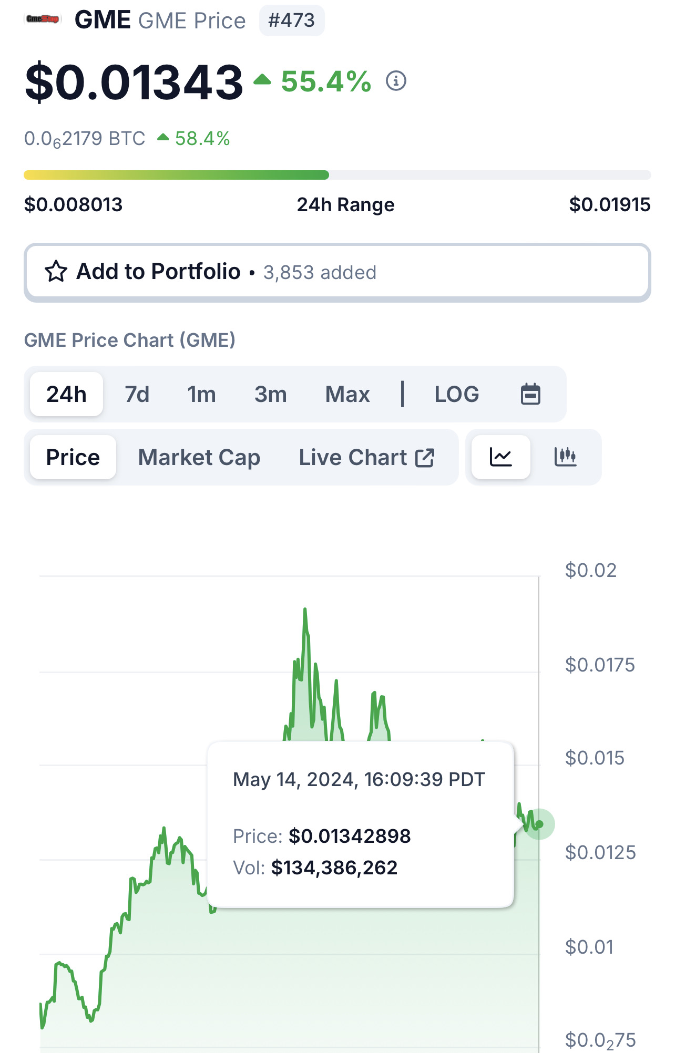Open the Live Chart link
Viewport: 675px width, 1053px height.
[x=353, y=457]
